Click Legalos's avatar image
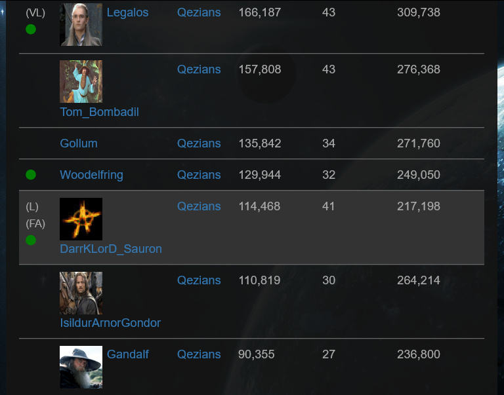504x395 pixels. [81, 24]
